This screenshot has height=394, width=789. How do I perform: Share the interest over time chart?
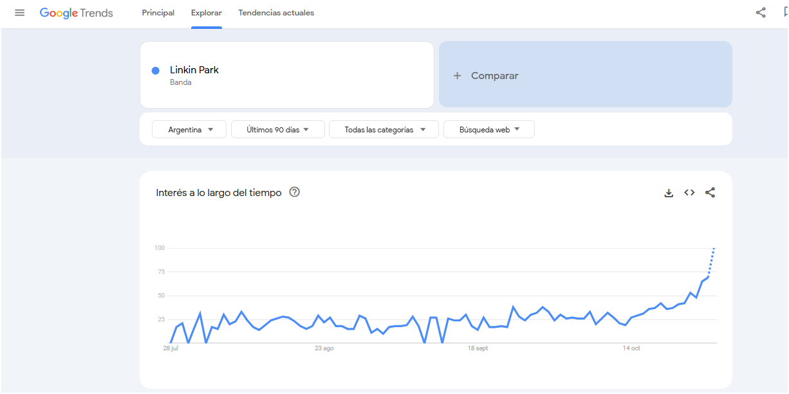[710, 193]
